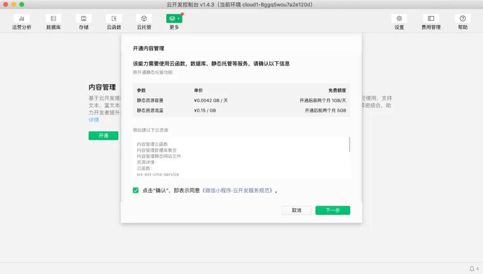Open the 云函数 cloud functions icon

(114, 19)
